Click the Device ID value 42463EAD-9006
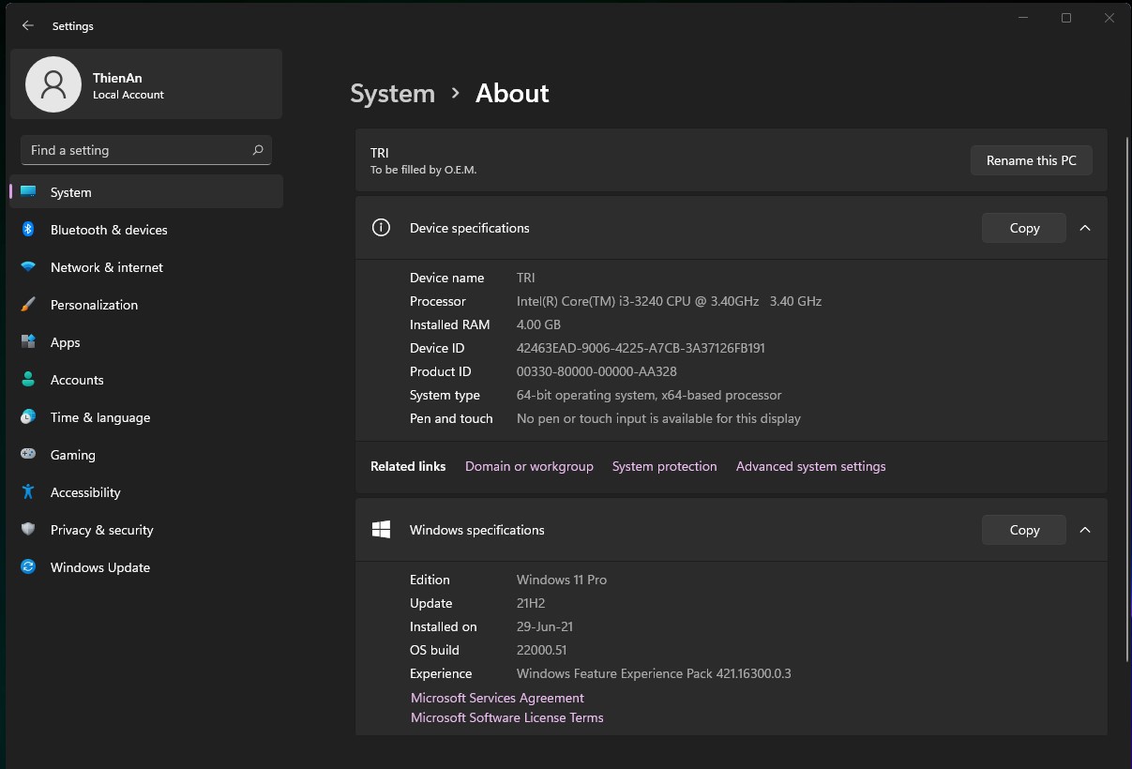This screenshot has width=1132, height=769. coord(641,348)
